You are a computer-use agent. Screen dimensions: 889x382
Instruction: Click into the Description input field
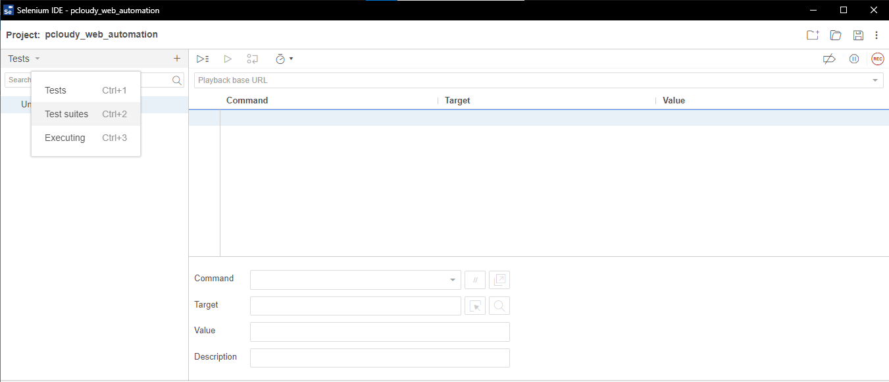[380, 358]
